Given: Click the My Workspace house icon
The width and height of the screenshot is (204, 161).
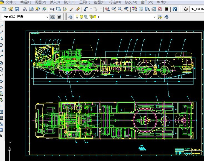Looking at the screenshot, I should pos(59,17).
